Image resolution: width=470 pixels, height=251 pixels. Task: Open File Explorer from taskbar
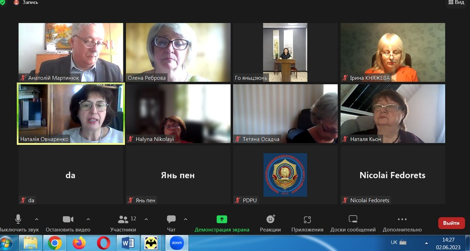(x=31, y=243)
